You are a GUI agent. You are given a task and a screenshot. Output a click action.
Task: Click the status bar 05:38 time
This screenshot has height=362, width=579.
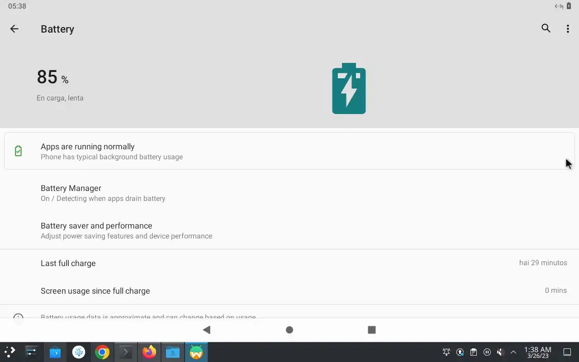[x=17, y=6]
